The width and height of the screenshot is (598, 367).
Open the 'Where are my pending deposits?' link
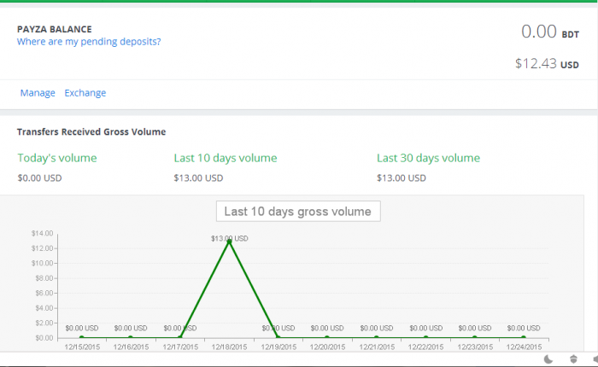(89, 42)
